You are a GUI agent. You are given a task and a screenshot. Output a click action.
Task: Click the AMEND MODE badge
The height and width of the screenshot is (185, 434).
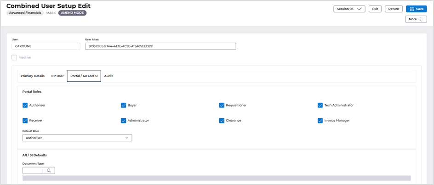pyautogui.click(x=73, y=13)
